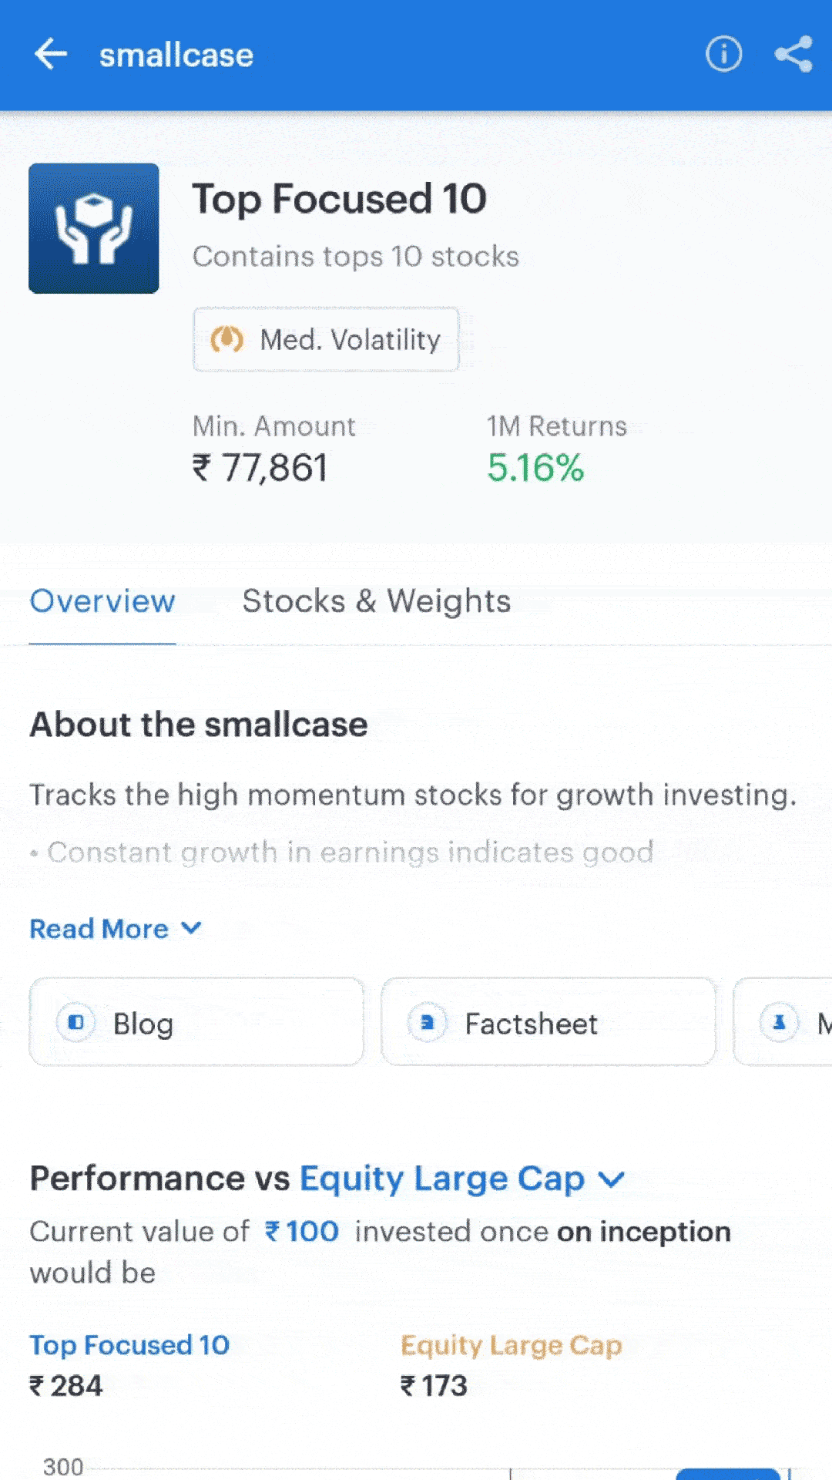Tap the Factsheet document icon

(428, 1023)
